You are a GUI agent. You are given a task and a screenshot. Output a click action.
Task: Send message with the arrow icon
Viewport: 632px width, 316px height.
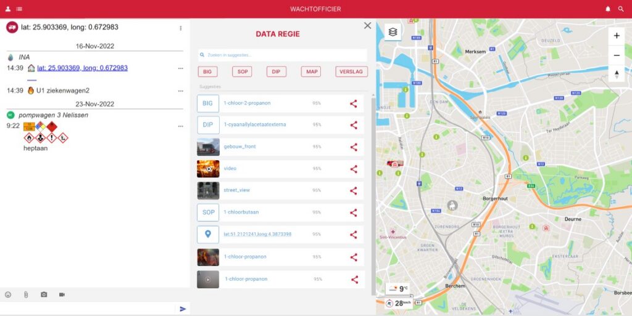(183, 309)
